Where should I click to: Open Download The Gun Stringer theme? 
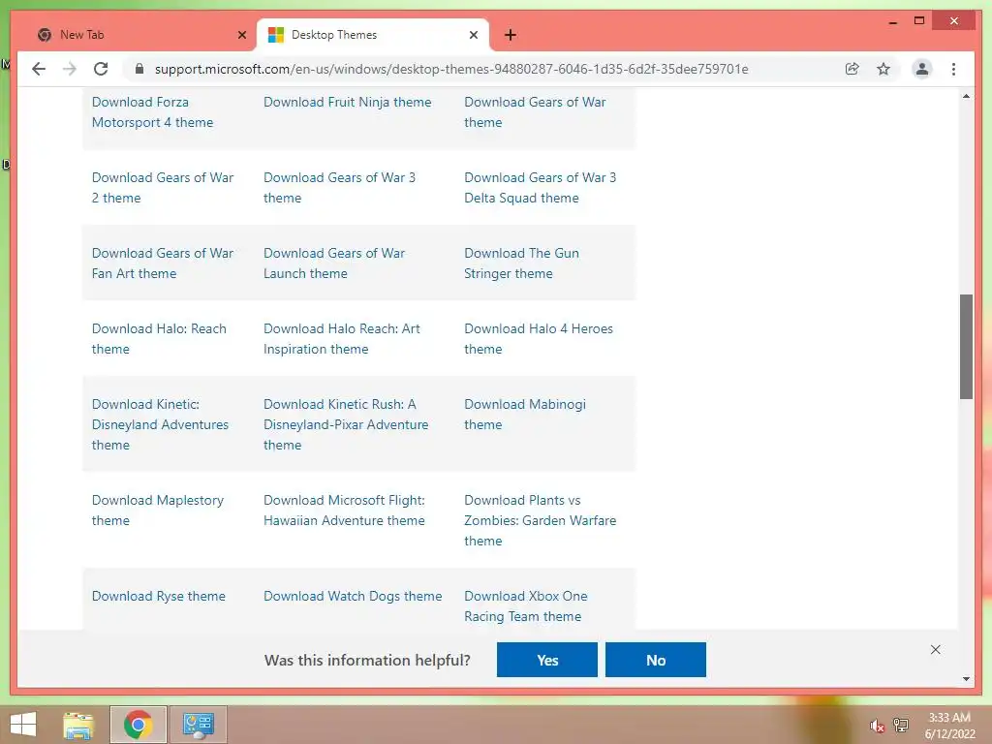(x=521, y=263)
